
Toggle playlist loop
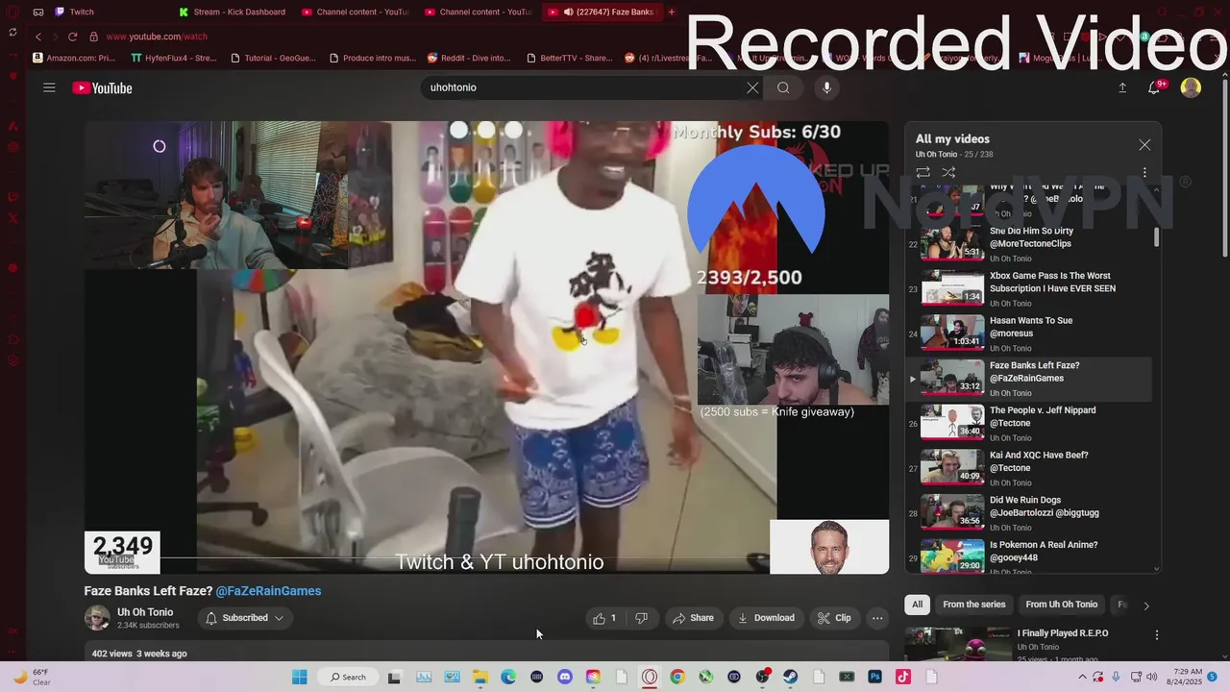(x=922, y=173)
